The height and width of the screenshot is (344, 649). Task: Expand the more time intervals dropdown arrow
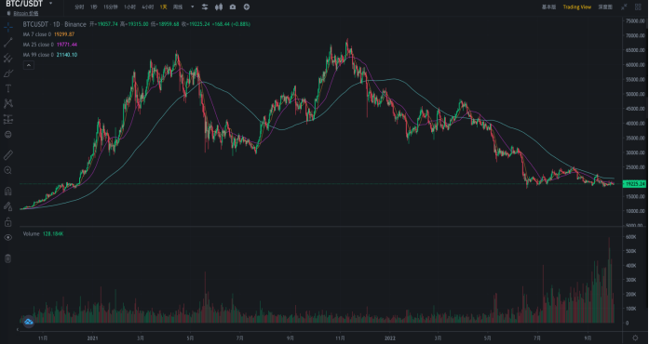click(192, 7)
